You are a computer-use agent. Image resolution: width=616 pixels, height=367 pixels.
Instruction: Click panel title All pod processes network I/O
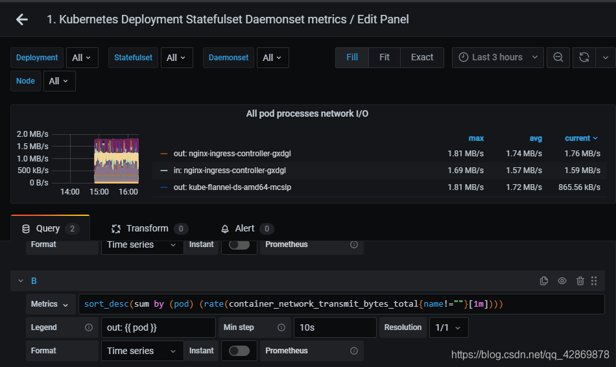tap(307, 113)
